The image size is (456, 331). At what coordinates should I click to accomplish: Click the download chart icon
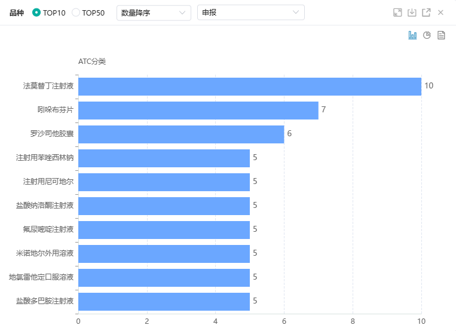pyautogui.click(x=412, y=13)
